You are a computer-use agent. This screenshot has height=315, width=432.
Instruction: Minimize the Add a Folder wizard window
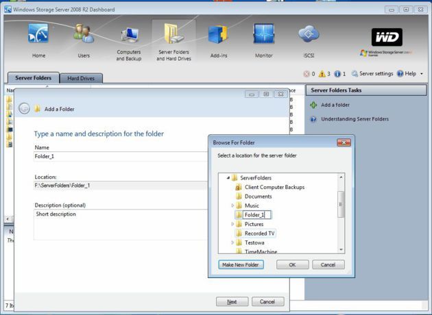coord(251,94)
